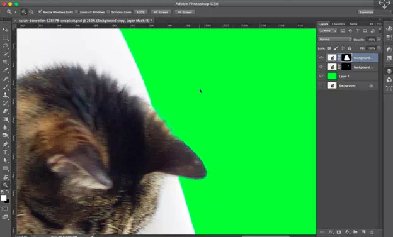This screenshot has height=237, width=393.
Task: Select the Blur tool
Action: pyautogui.click(x=5, y=128)
